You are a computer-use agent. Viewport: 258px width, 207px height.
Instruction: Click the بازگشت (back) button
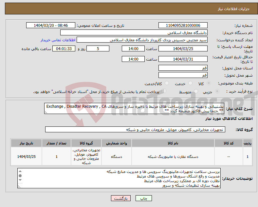coord(121,198)
